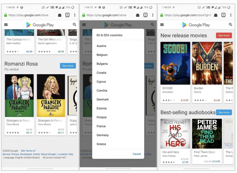Choose Finland from EU countries dialog
237x173 pixels.
click(x=118, y=117)
